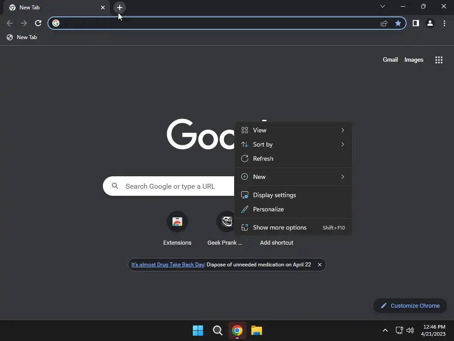The height and width of the screenshot is (341, 454).
Task: Open File Explorer from the taskbar
Action: coord(257,330)
